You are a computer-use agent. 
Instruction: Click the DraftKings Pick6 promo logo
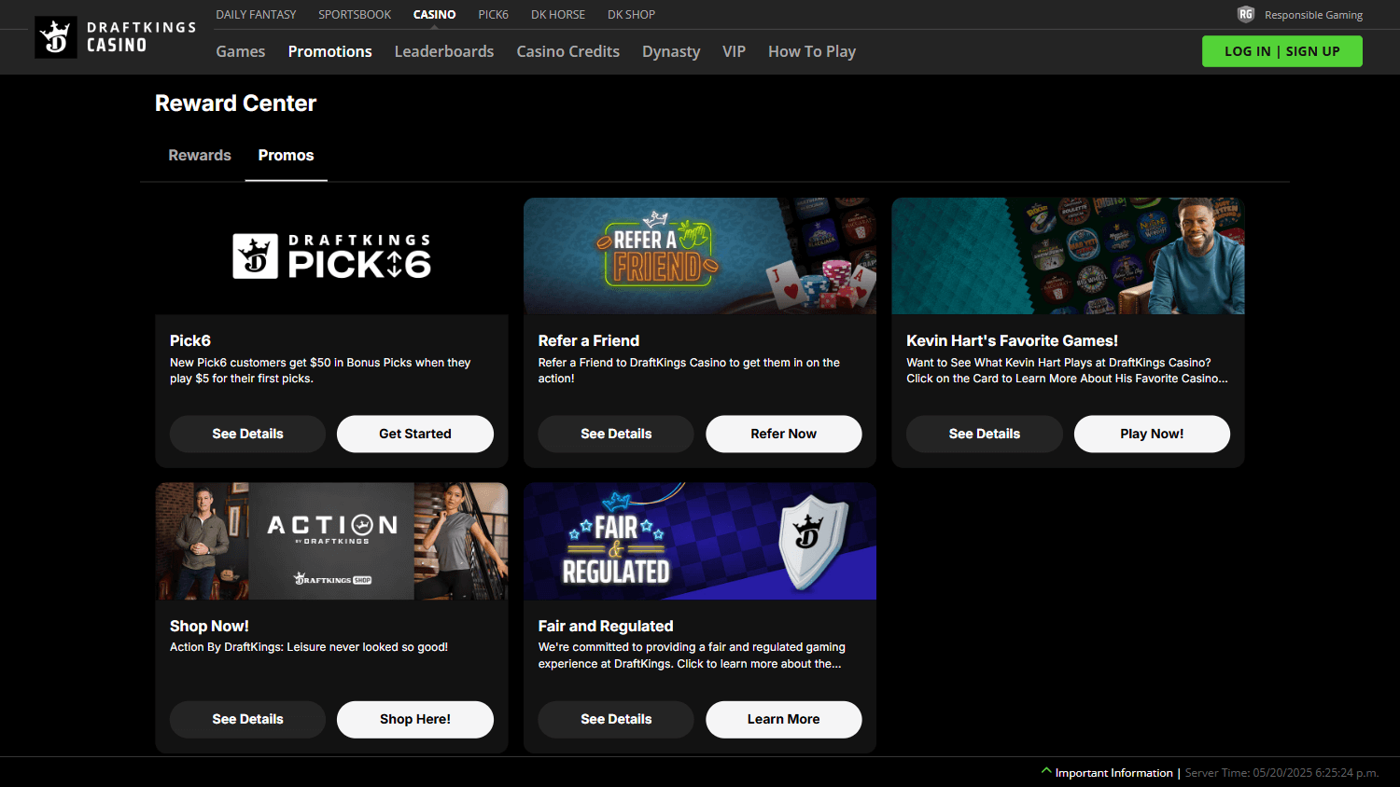point(331,256)
